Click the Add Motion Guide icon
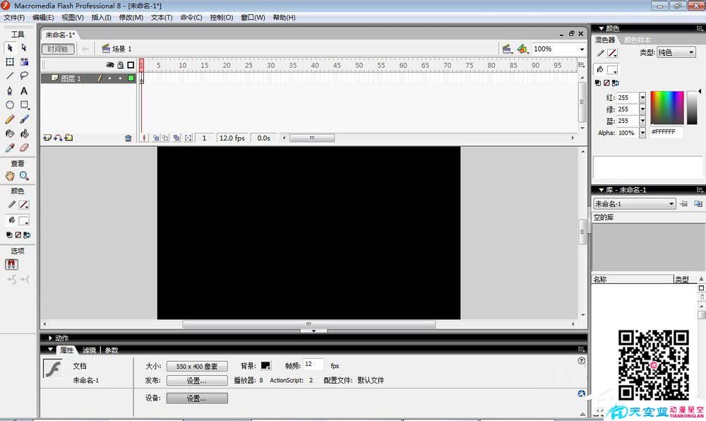Image resolution: width=706 pixels, height=421 pixels. click(58, 138)
